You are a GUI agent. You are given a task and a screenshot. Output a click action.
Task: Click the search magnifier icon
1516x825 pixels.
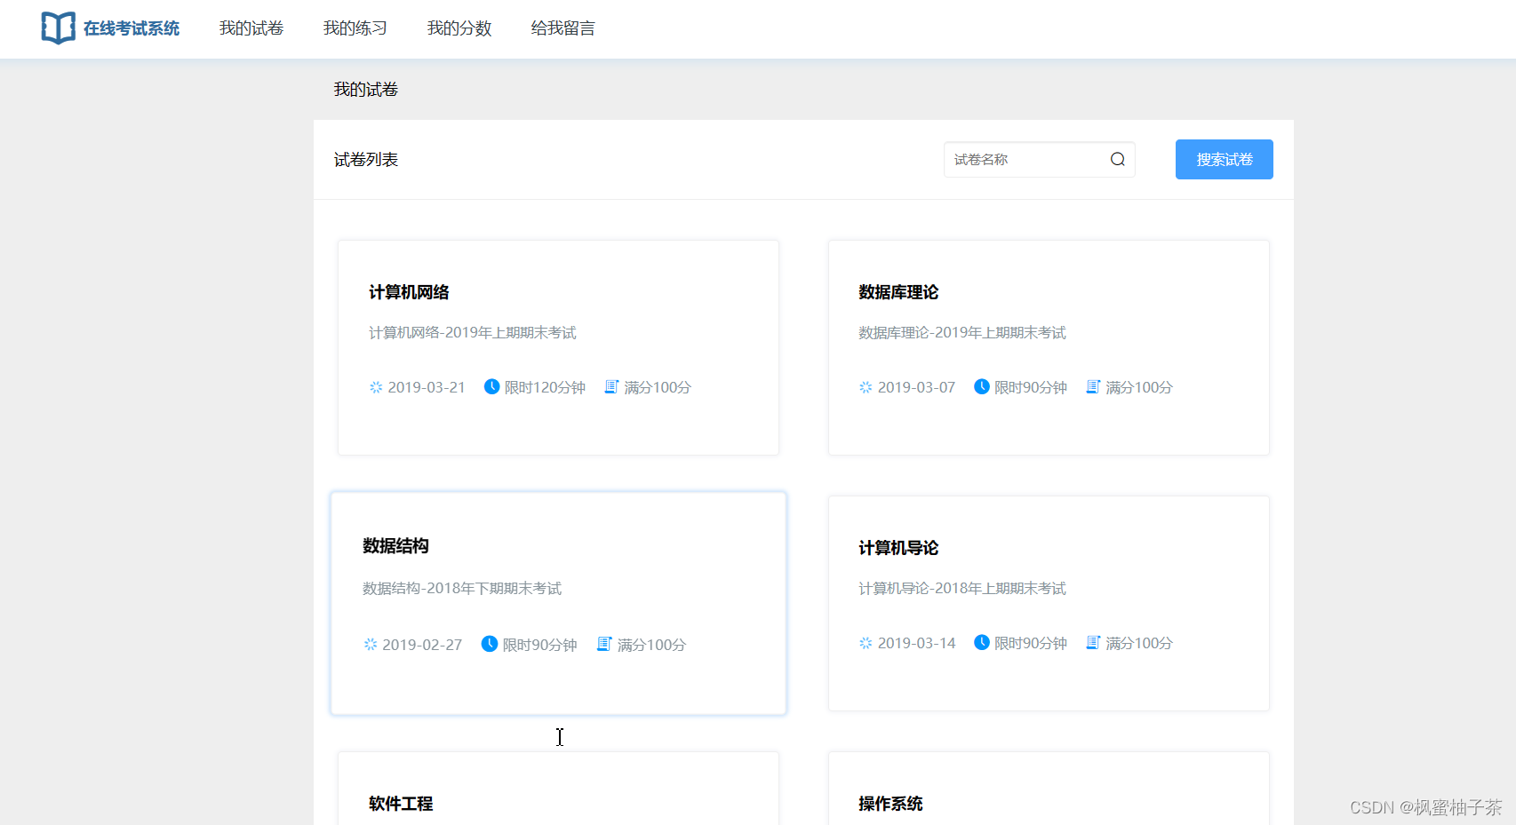[x=1118, y=159]
